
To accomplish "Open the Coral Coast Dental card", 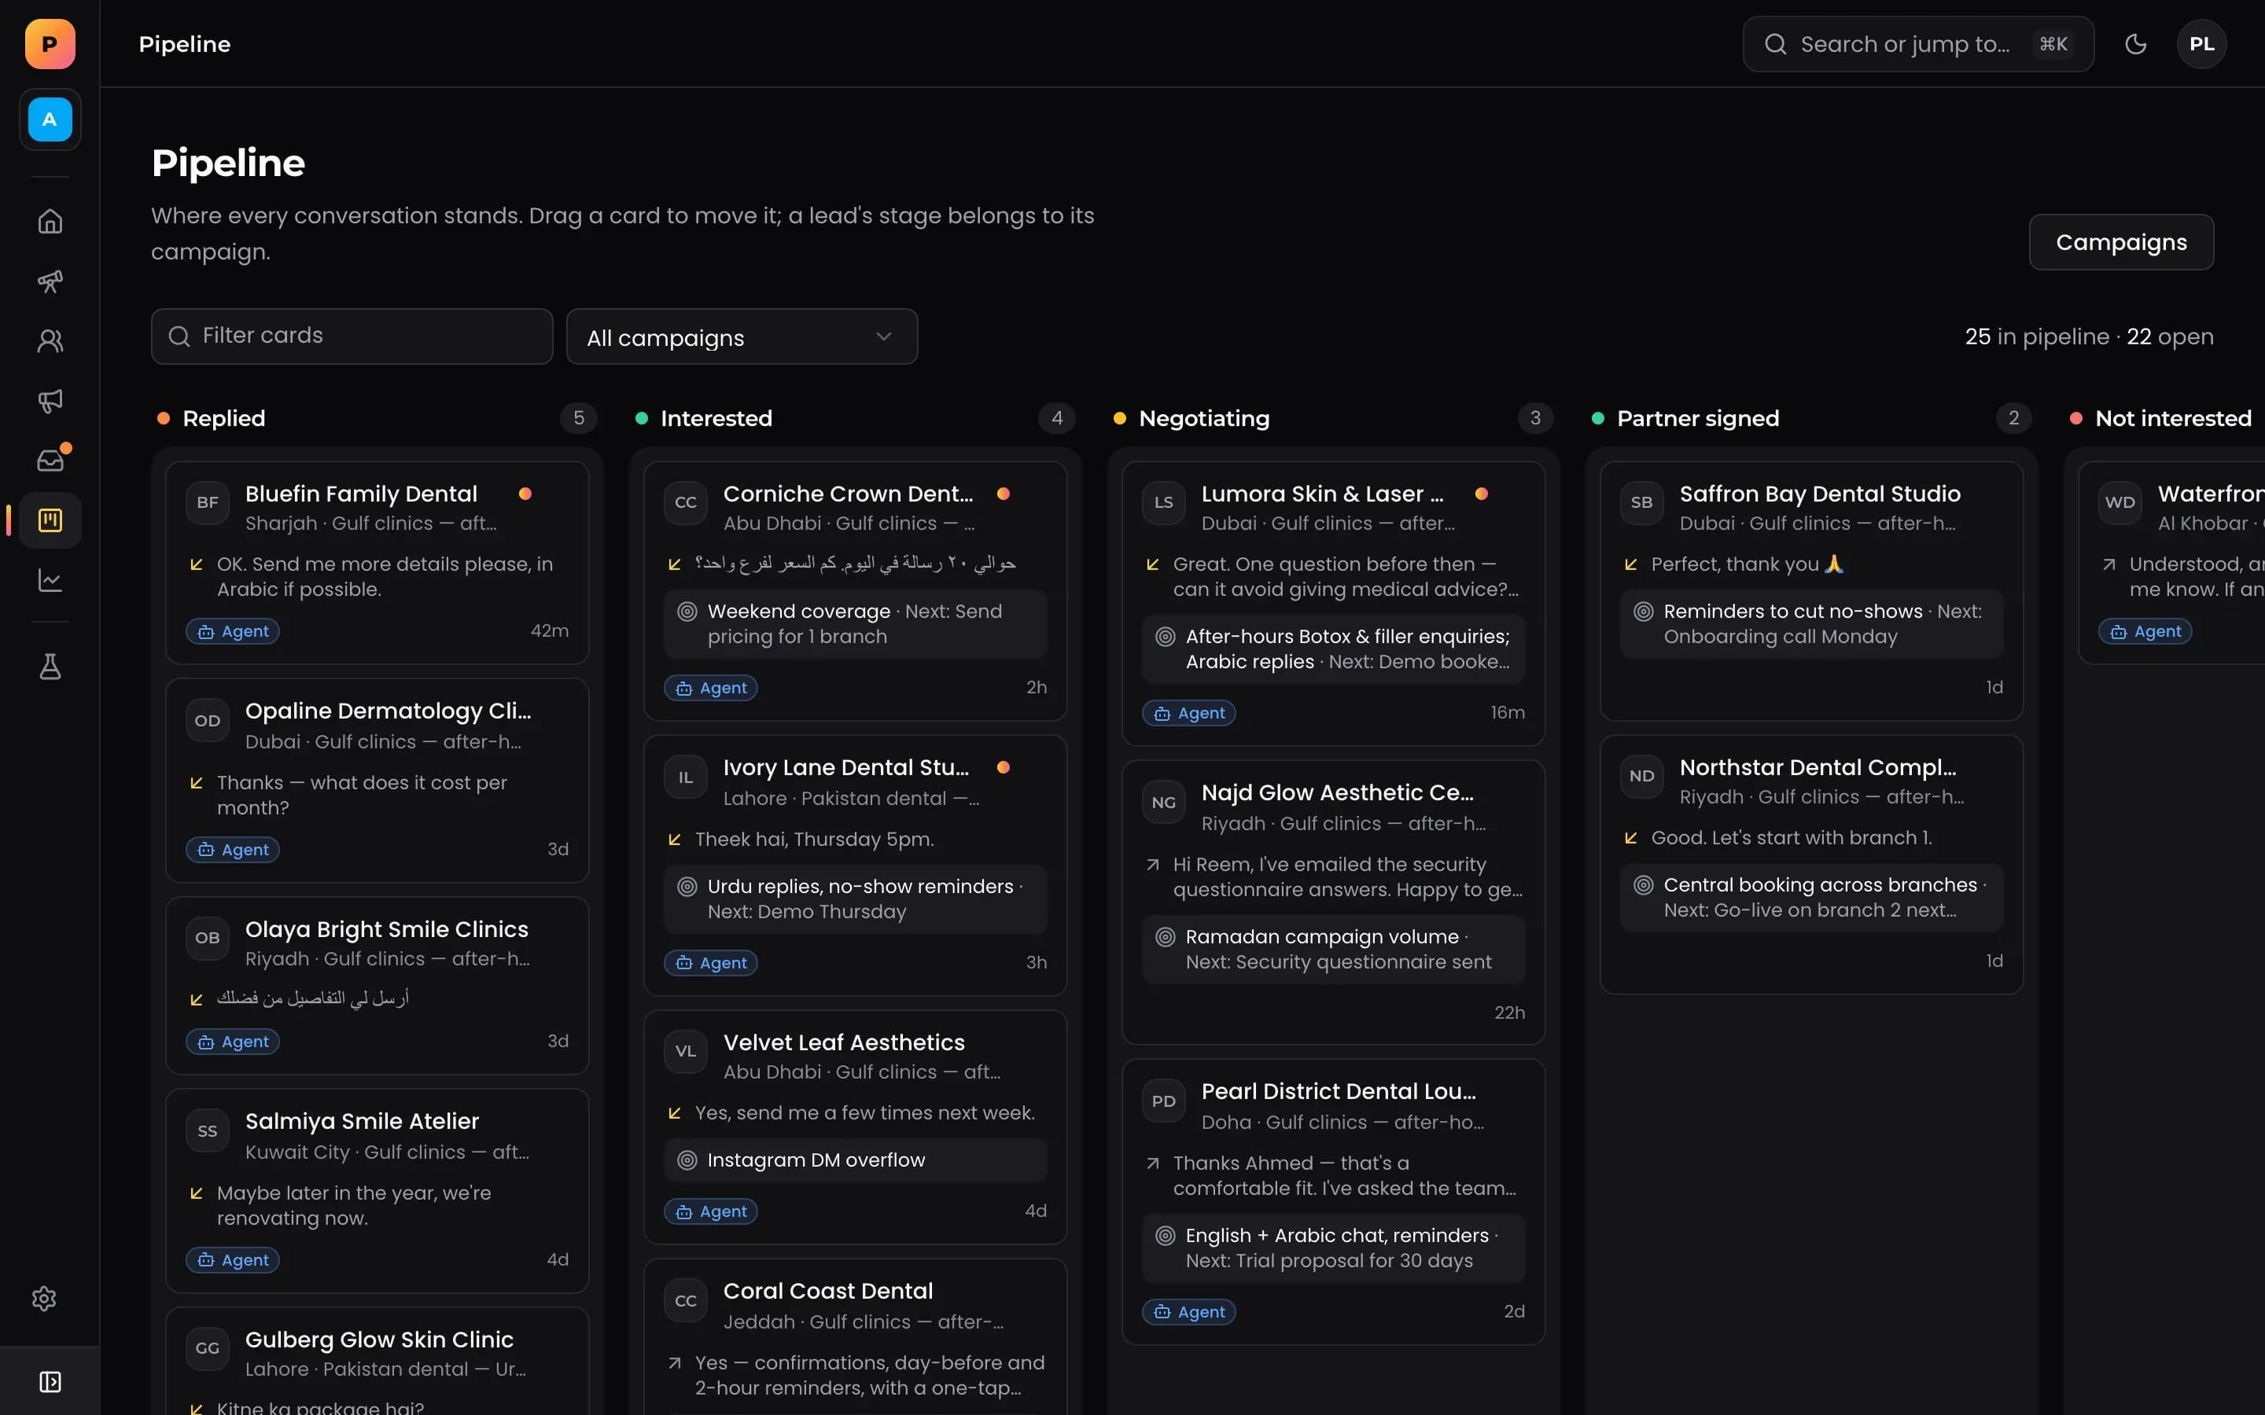I will [856, 1336].
